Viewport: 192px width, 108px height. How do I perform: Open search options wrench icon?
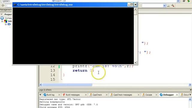click(x=173, y=5)
